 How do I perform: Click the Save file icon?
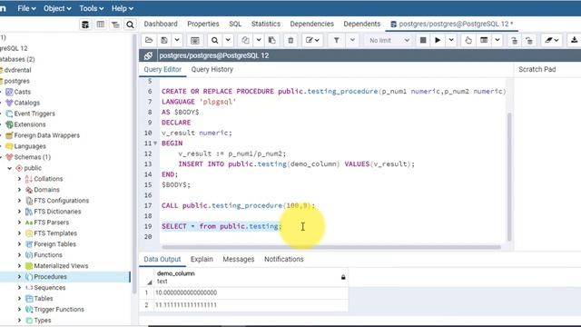coord(164,40)
